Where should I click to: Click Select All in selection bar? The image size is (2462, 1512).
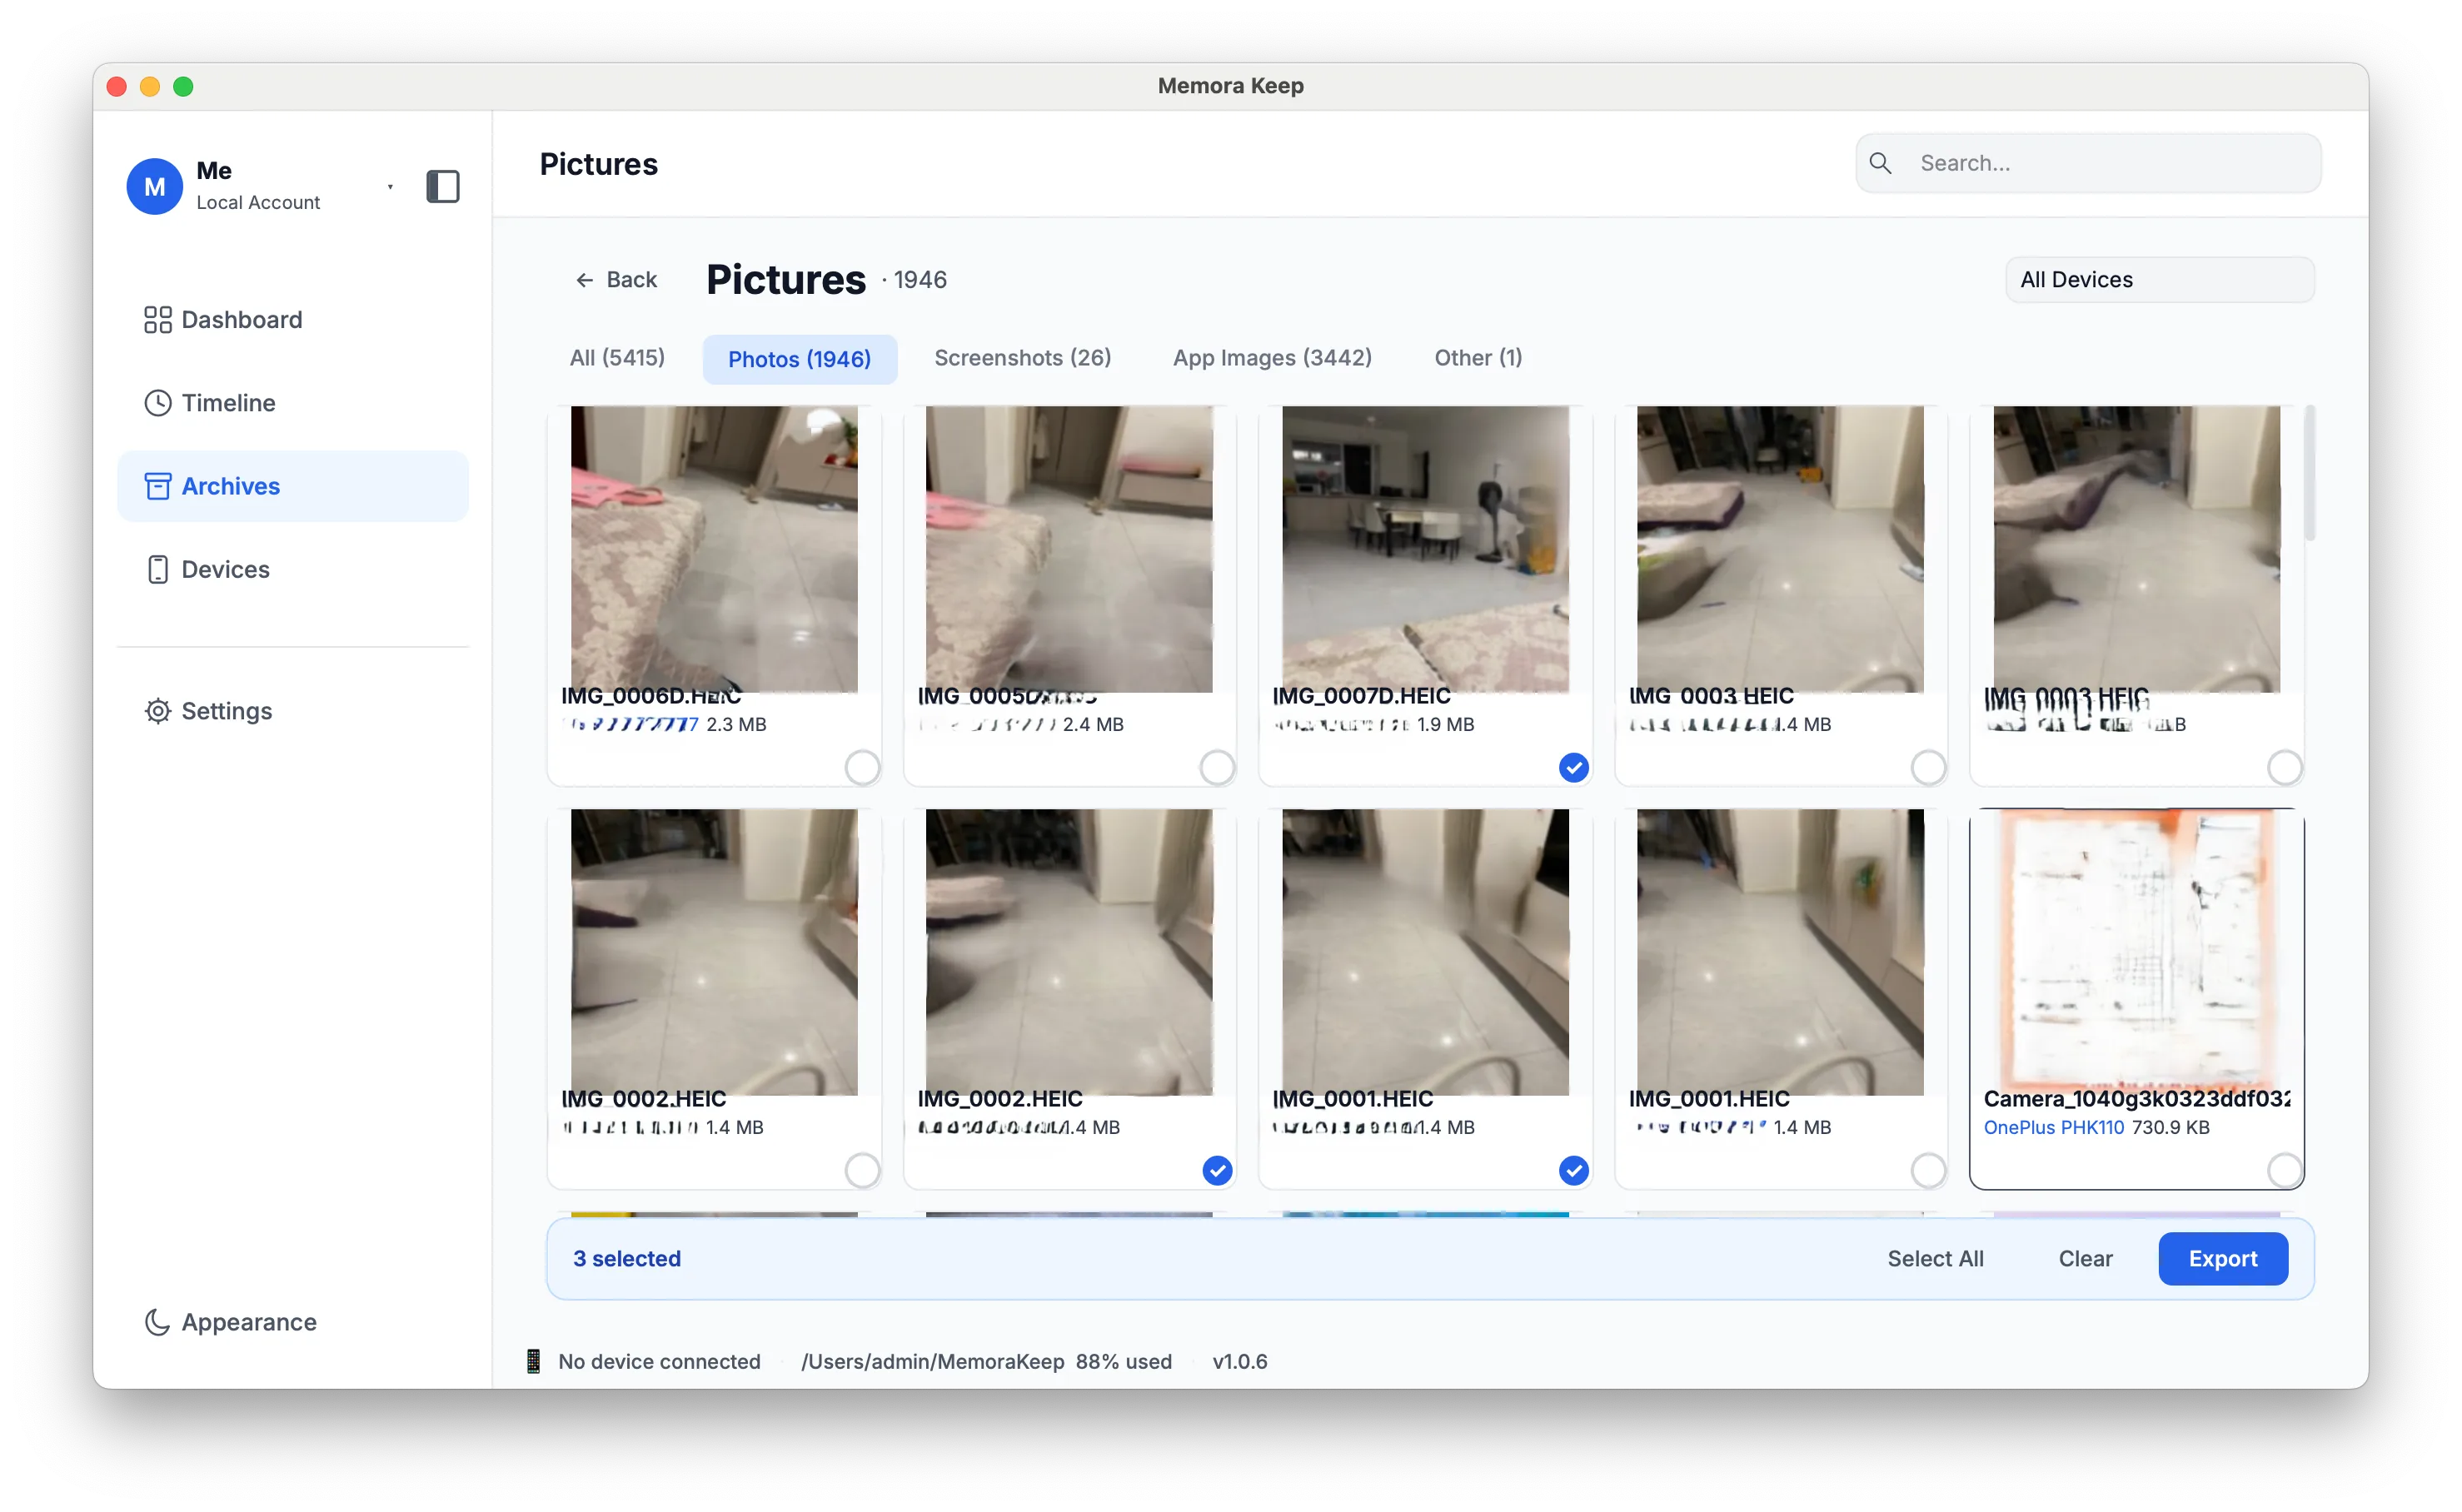coord(1935,1259)
